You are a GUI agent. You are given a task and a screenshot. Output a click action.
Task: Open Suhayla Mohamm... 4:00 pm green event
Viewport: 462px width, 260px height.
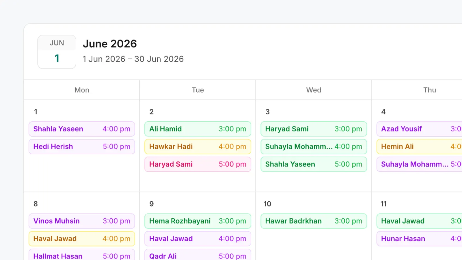[314, 146]
